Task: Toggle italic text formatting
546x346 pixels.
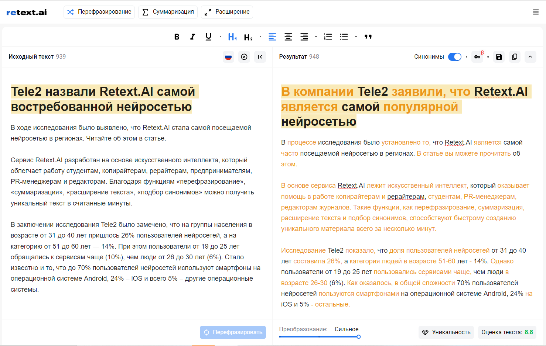Action: click(192, 37)
